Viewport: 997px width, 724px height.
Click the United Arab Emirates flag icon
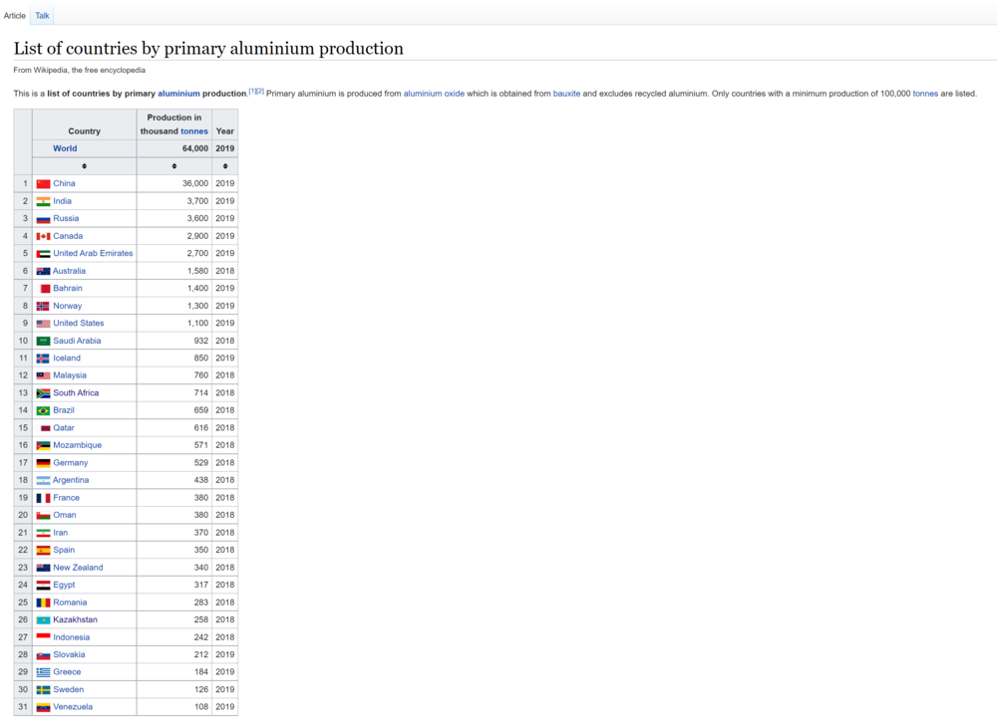coord(44,253)
